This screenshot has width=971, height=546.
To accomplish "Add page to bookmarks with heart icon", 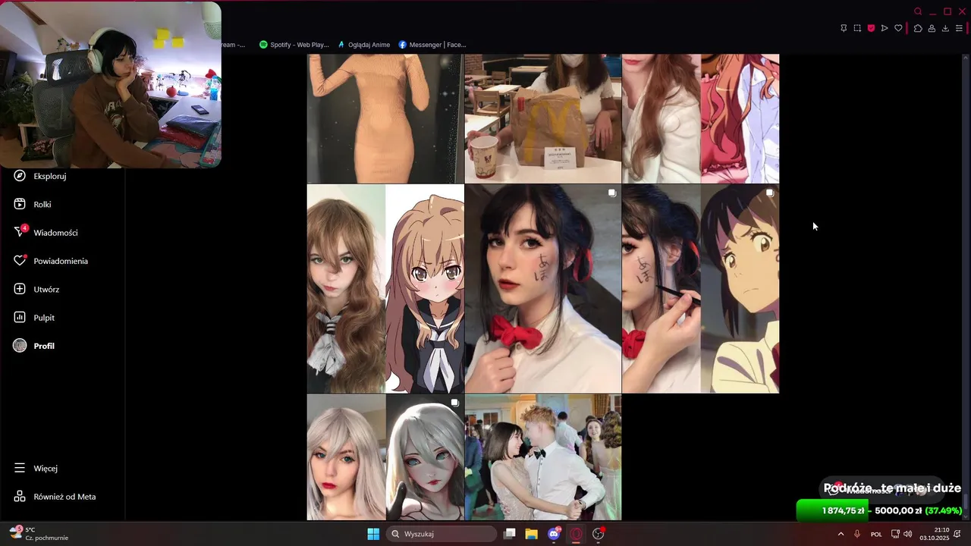I will pos(898,28).
